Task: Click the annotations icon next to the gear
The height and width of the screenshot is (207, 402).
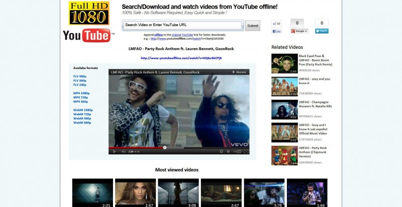Action: click(228, 151)
